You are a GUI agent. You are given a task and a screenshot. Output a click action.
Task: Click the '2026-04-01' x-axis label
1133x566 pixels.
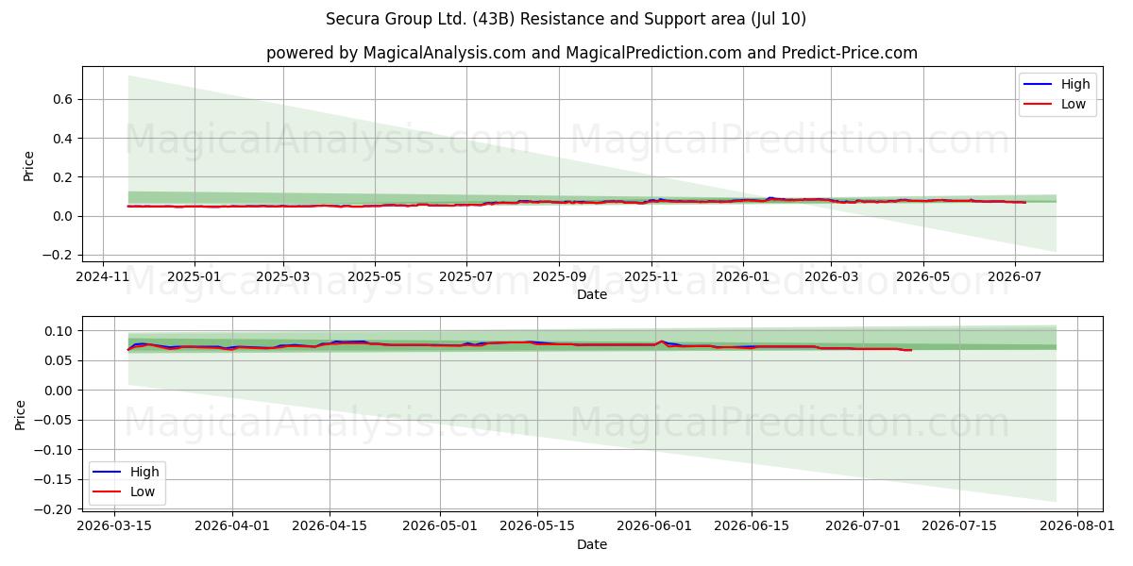click(x=232, y=526)
